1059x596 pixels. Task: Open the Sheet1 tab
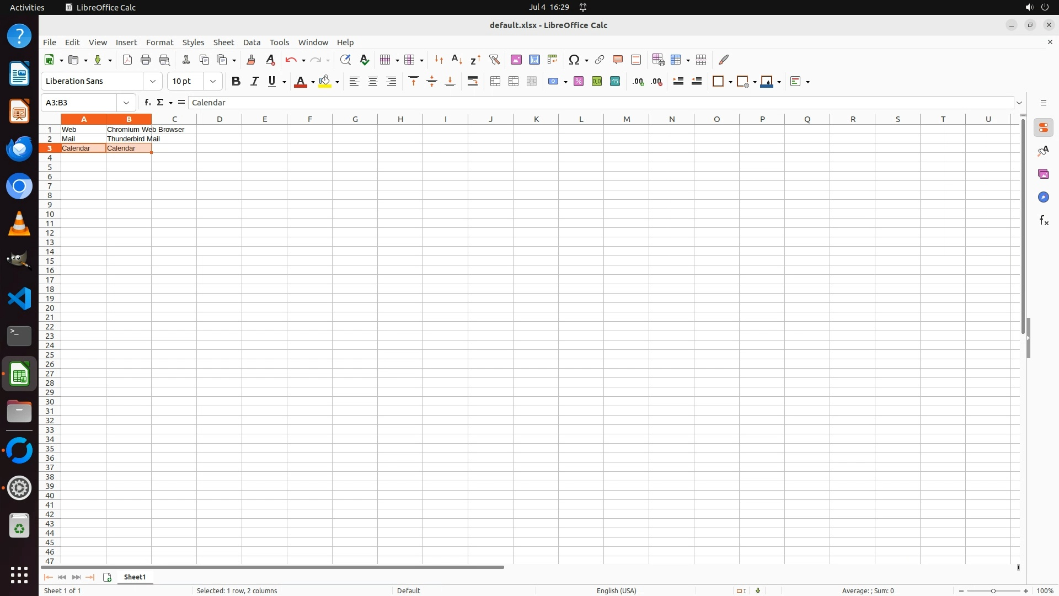pyautogui.click(x=135, y=577)
